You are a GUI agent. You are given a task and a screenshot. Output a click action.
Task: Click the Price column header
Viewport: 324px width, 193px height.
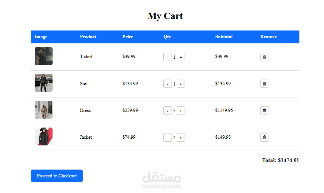pyautogui.click(x=128, y=37)
